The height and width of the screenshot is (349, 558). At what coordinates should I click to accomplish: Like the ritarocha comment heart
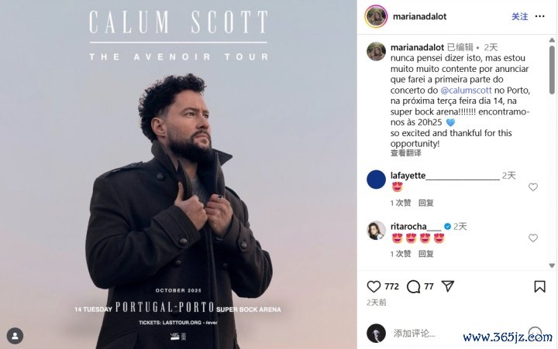click(532, 238)
